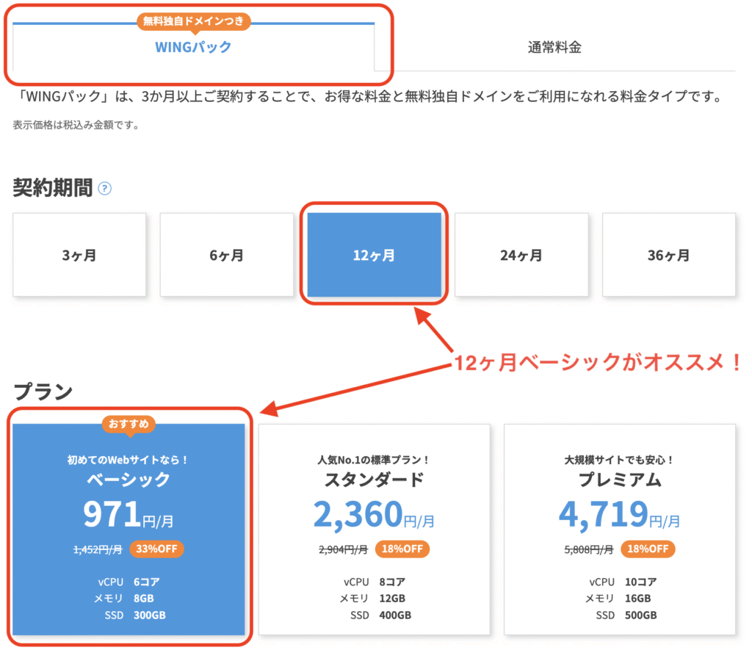This screenshot has width=752, height=650.
Task: Click the 8GB memory value
Action: [144, 598]
